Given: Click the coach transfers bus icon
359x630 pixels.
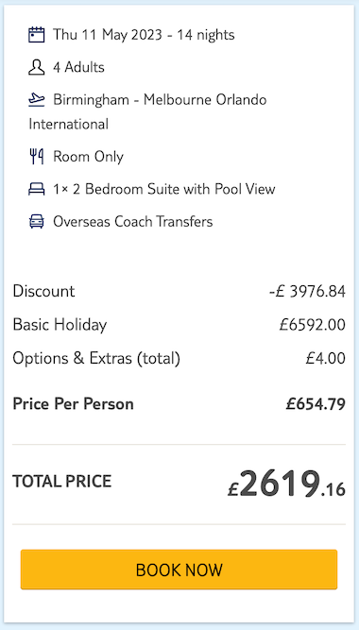Looking at the screenshot, I should (x=36, y=221).
